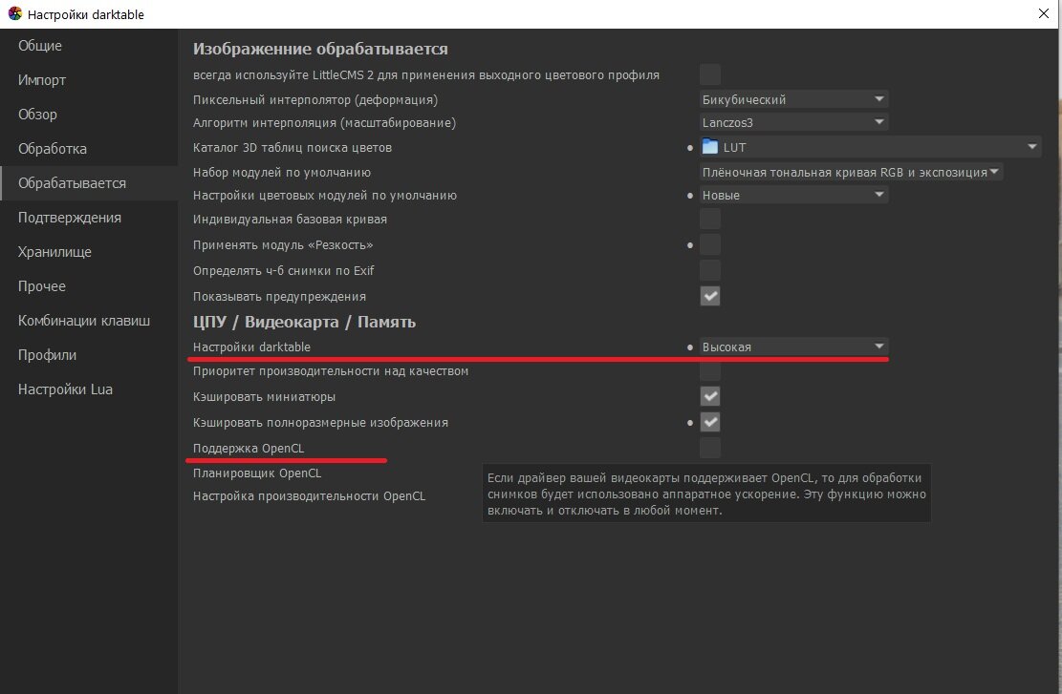Image resolution: width=1062 pixels, height=694 pixels.
Task: Close the darktable settings window
Action: pos(1043,13)
